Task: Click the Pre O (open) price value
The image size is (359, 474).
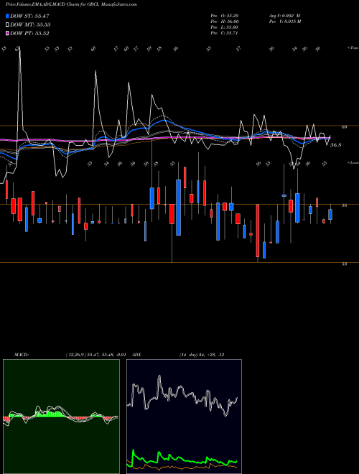Action: click(225, 16)
